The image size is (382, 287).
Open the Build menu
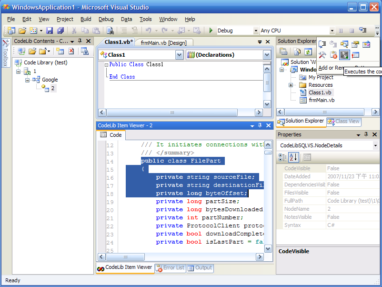(86, 19)
